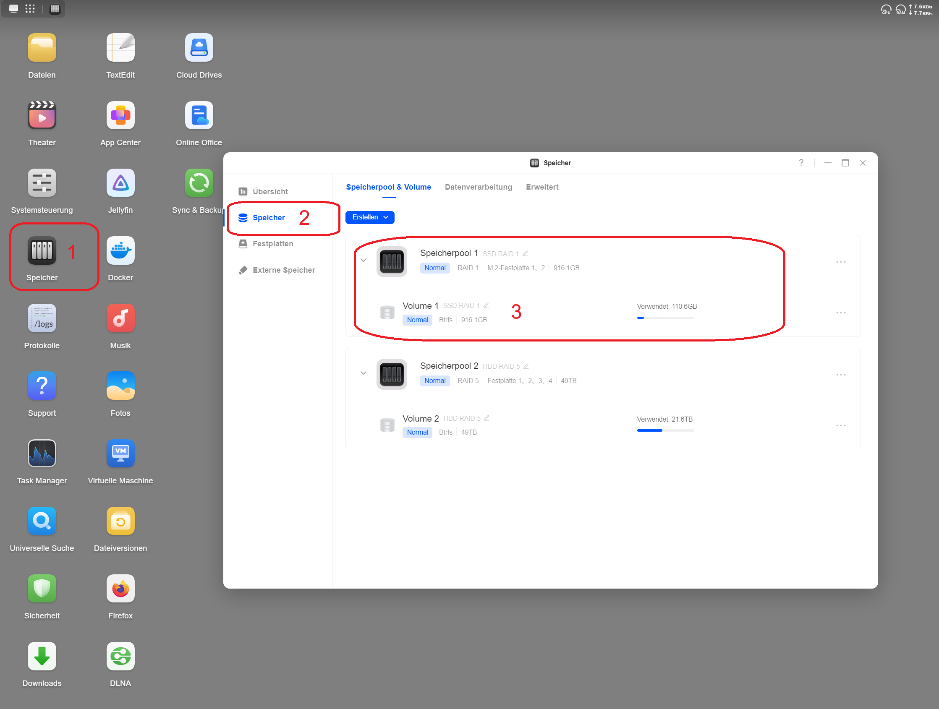Open the Erstellen dropdown button
This screenshot has width=939, height=709.
click(369, 217)
